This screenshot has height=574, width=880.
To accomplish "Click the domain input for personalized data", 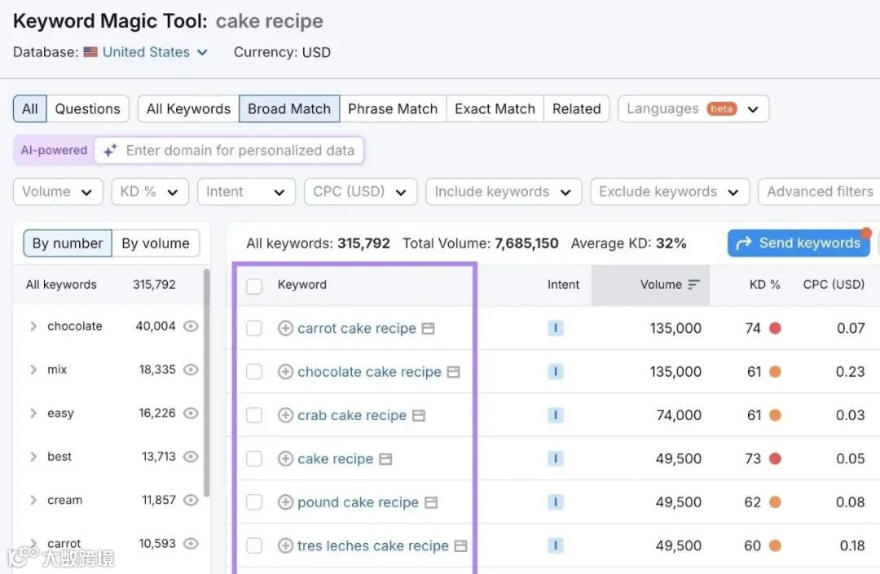I will (x=240, y=150).
